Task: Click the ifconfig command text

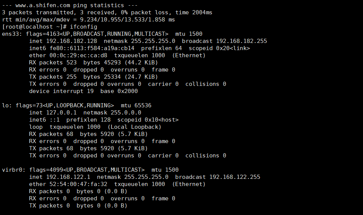Action: [x=83, y=27]
